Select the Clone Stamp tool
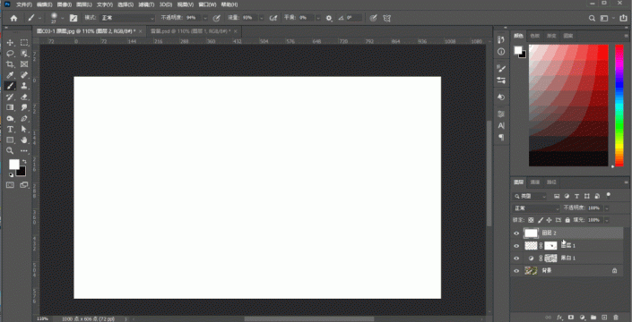Screen dimensions: 632x322 (x=24, y=86)
